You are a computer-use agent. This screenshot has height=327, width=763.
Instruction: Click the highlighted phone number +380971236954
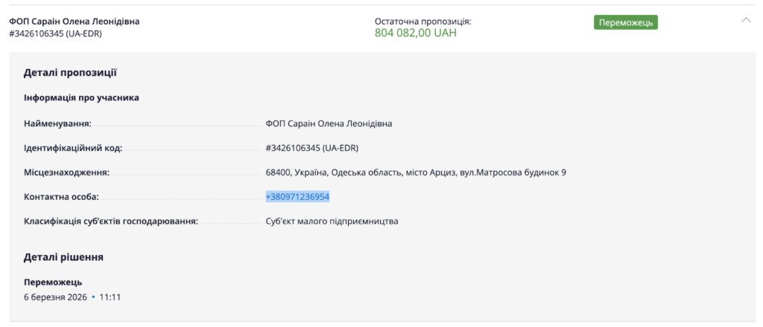click(297, 197)
